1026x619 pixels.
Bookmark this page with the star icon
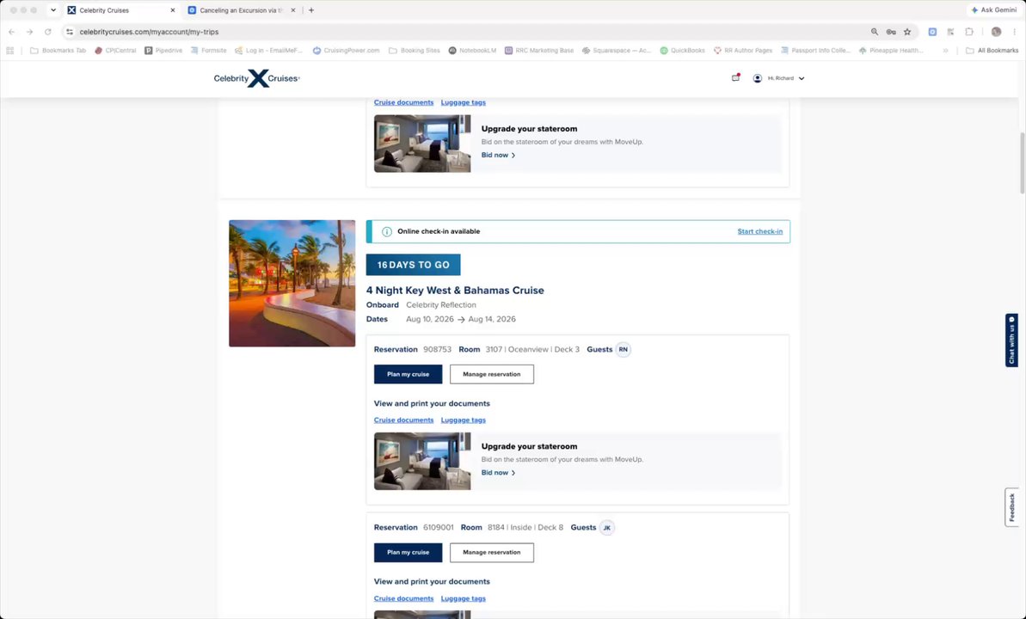[907, 32]
